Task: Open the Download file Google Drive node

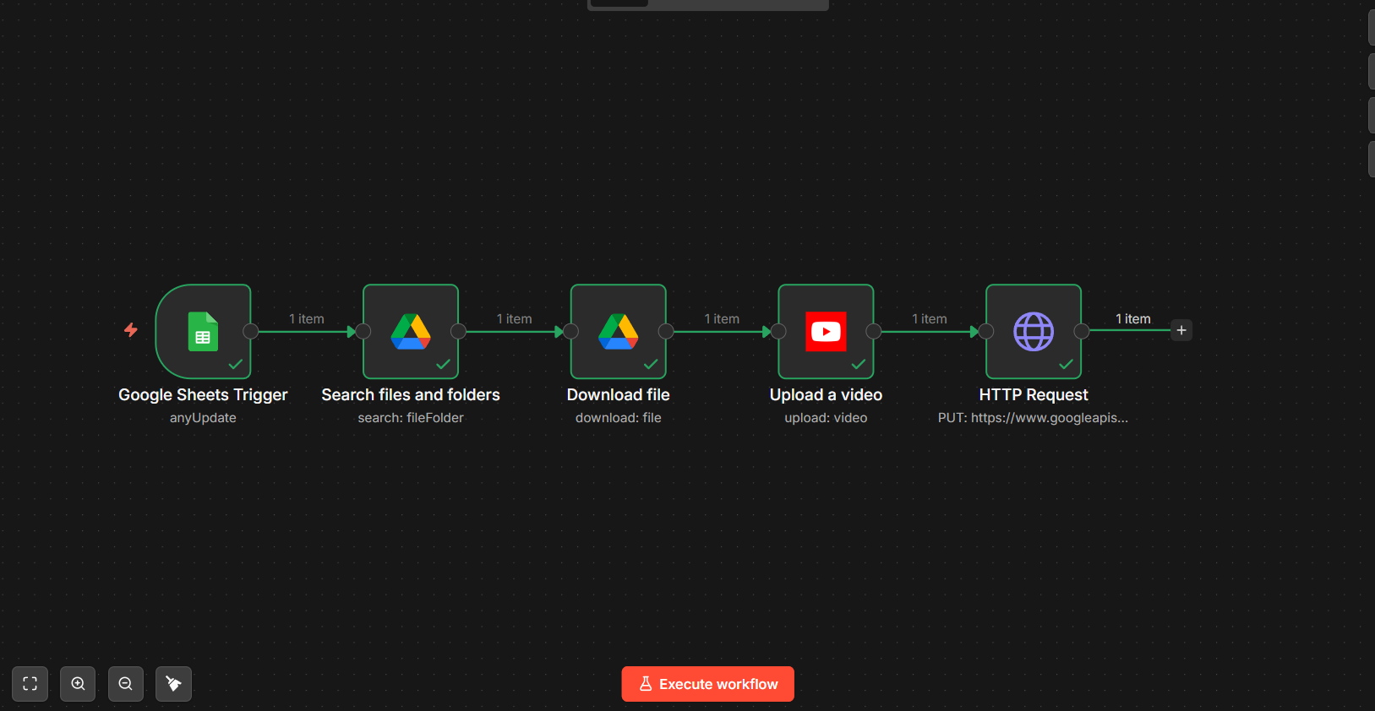Action: [x=619, y=331]
